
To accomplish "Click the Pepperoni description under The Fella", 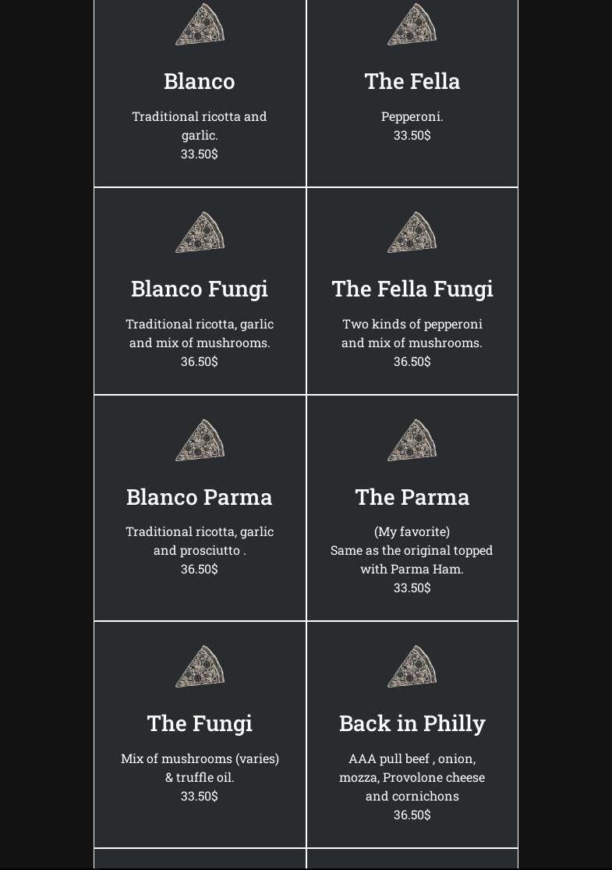I will point(412,117).
